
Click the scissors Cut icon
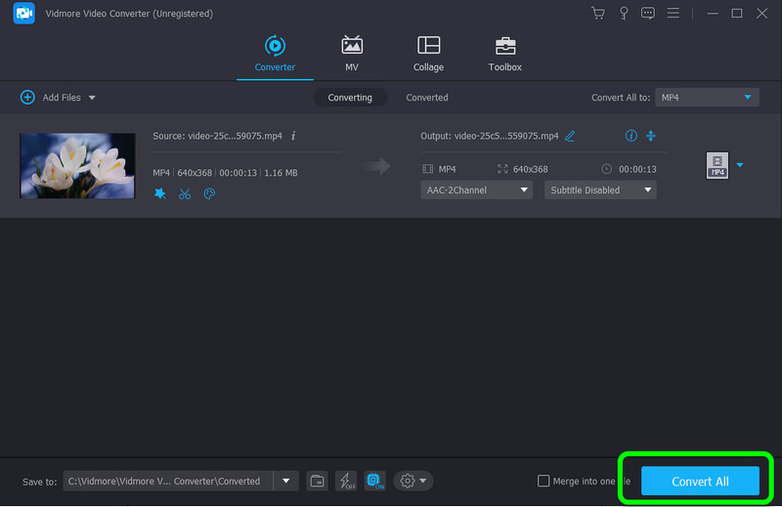point(185,193)
